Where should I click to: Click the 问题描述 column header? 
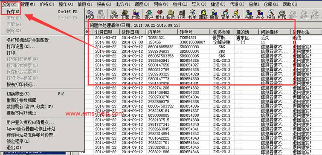click(275, 32)
